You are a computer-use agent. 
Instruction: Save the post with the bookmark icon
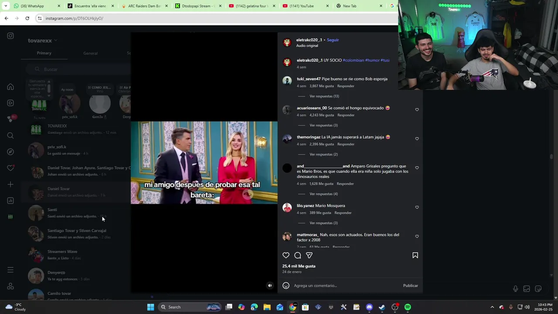(415, 256)
